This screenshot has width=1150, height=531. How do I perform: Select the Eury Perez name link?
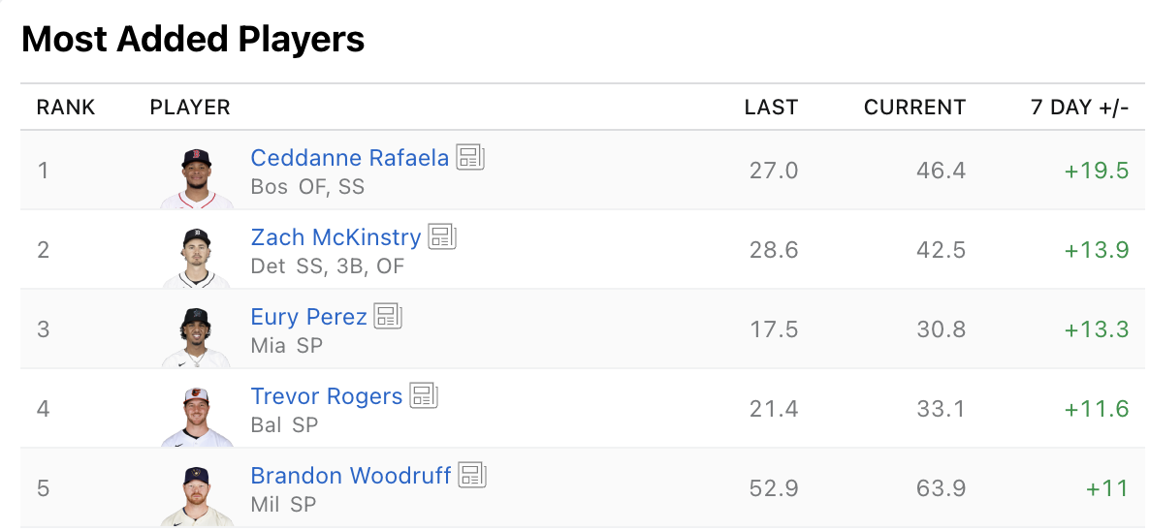click(x=308, y=317)
